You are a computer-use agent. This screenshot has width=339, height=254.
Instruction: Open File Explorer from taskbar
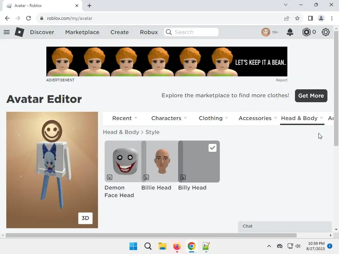(162, 246)
